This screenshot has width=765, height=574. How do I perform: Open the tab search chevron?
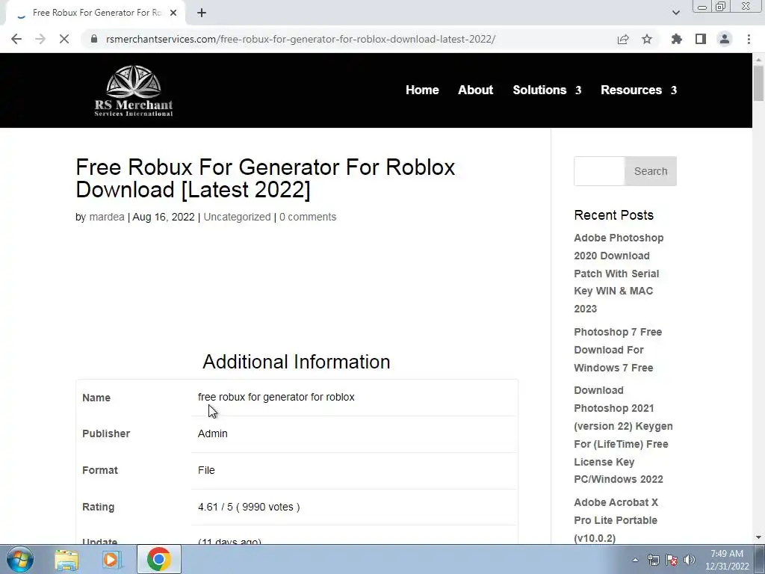pos(675,13)
